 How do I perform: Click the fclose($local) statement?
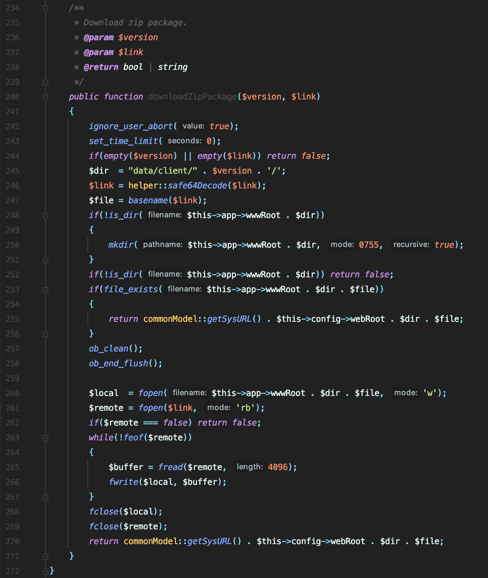[126, 512]
